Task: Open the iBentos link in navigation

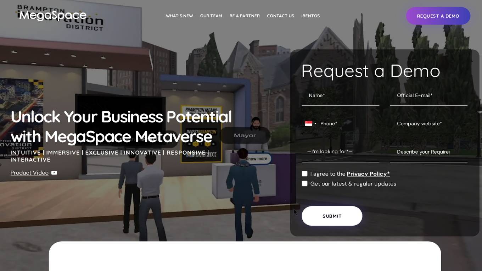Action: click(x=310, y=16)
